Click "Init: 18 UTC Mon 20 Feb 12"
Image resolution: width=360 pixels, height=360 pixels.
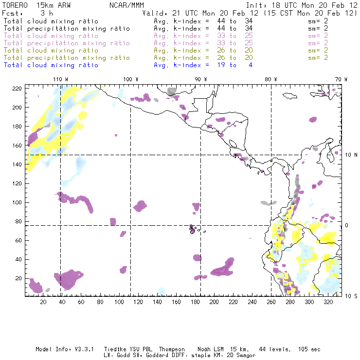pos(302,5)
